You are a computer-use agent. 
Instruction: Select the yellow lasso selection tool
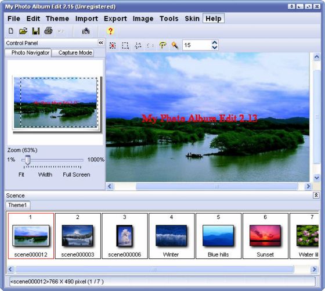click(163, 45)
